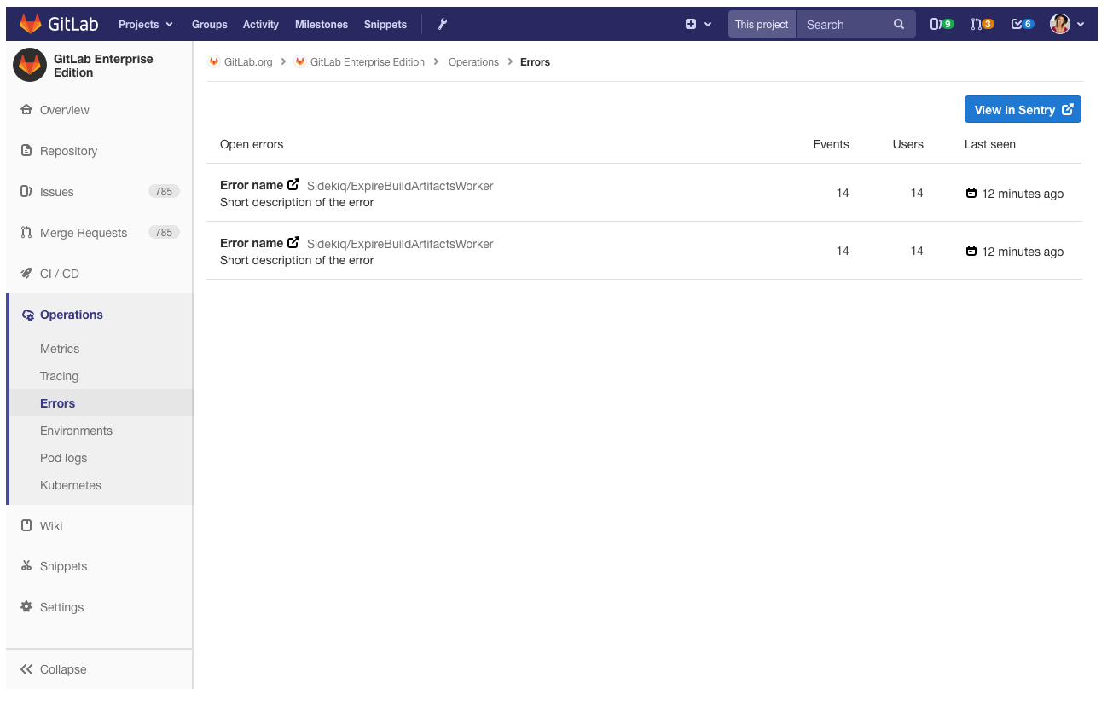
Task: Open the GitLab.org breadcrumb link
Action: tap(247, 61)
